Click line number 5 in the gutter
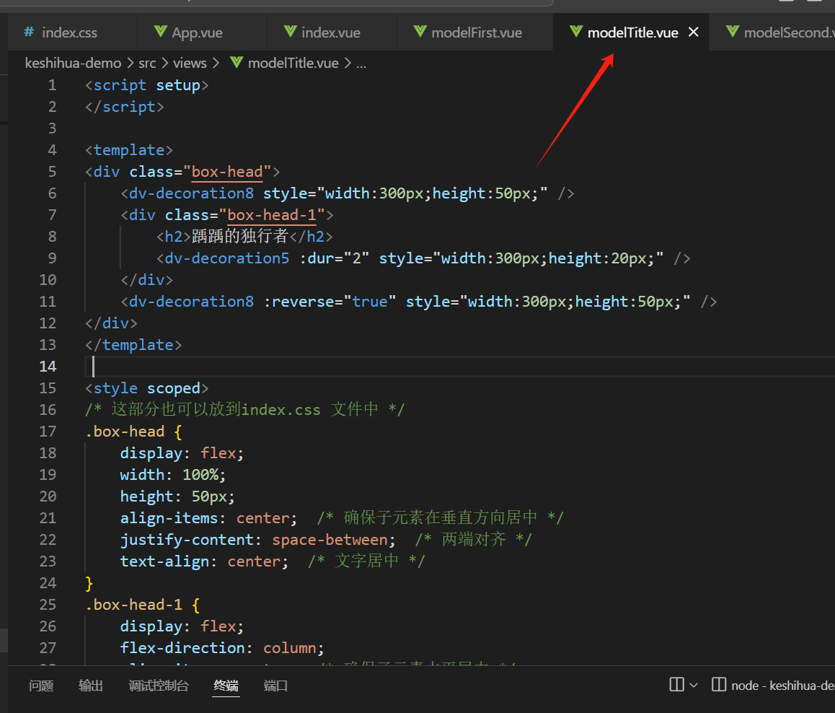 (x=52, y=172)
